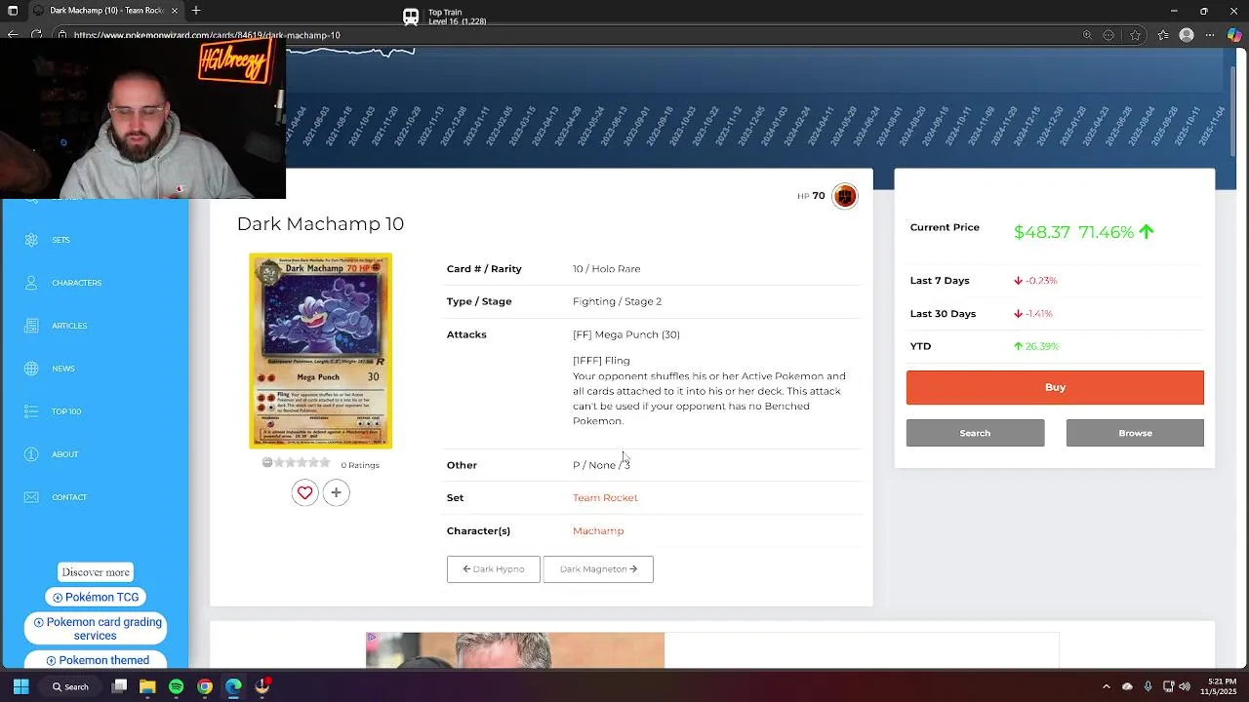
Task: Click the Dark Machamp card thumbnail
Action: [x=320, y=351]
